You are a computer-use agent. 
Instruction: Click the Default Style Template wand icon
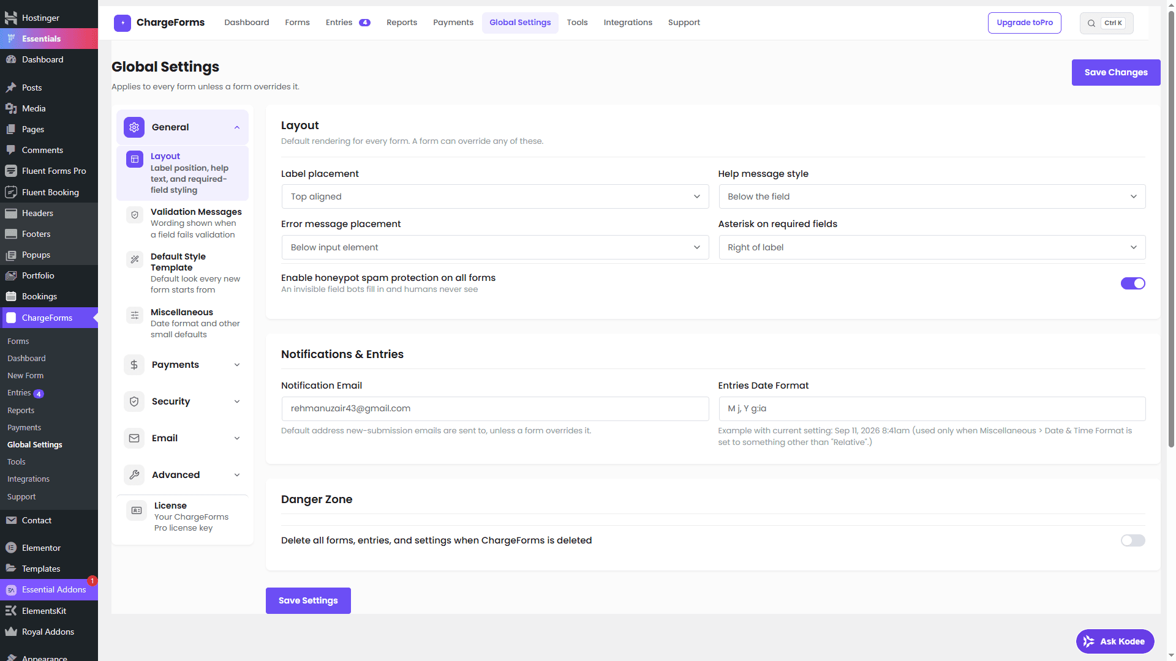[135, 260]
